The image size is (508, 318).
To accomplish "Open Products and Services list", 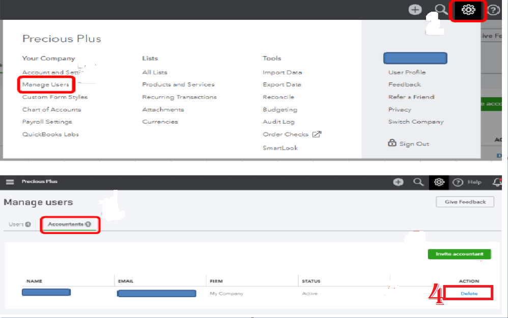I will coord(178,84).
